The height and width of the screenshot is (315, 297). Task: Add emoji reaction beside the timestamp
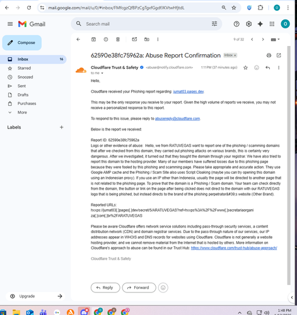(257, 67)
